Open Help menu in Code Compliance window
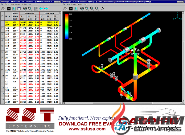The height and width of the screenshot is (135, 185). (x=30, y=4)
